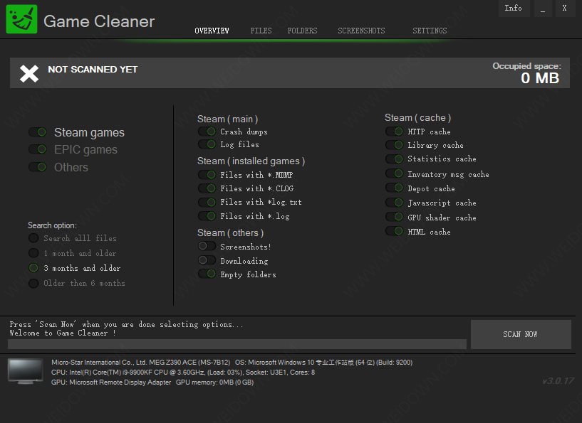Toggle the Statistics cache switch

394,159
